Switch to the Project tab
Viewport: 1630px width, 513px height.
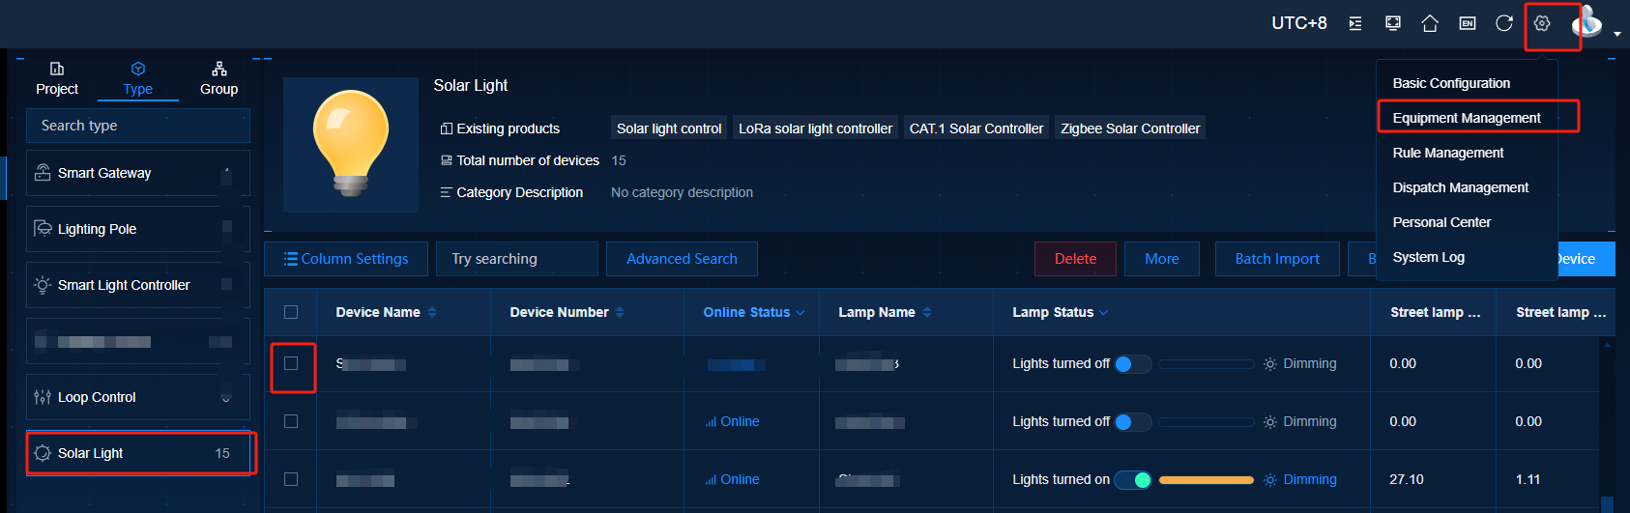[x=57, y=78]
